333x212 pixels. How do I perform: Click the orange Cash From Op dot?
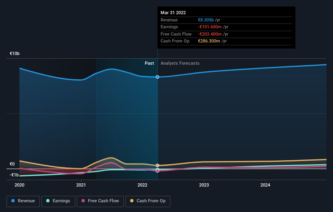(x=132, y=201)
